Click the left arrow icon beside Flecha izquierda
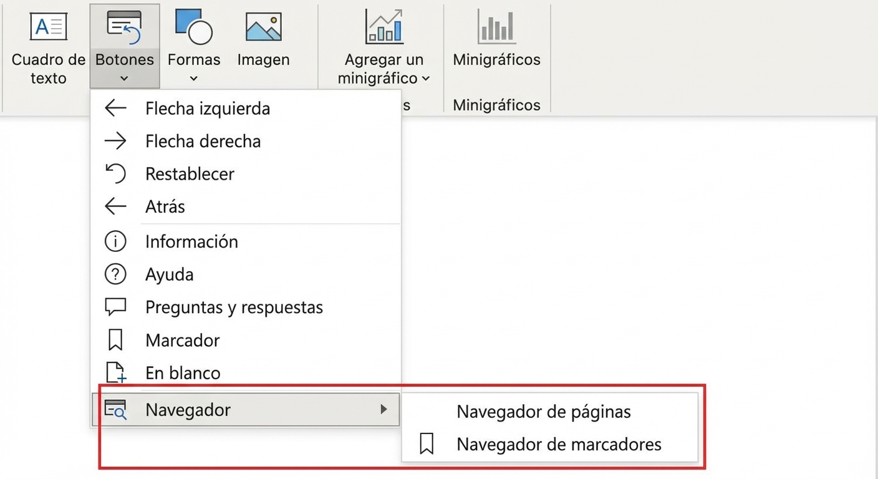The width and height of the screenshot is (878, 479). pyautogui.click(x=115, y=108)
